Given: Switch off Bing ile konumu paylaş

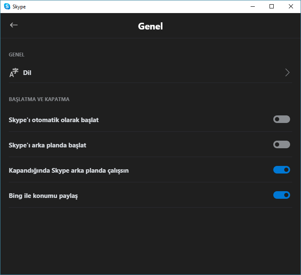Looking at the screenshot, I should tap(281, 195).
